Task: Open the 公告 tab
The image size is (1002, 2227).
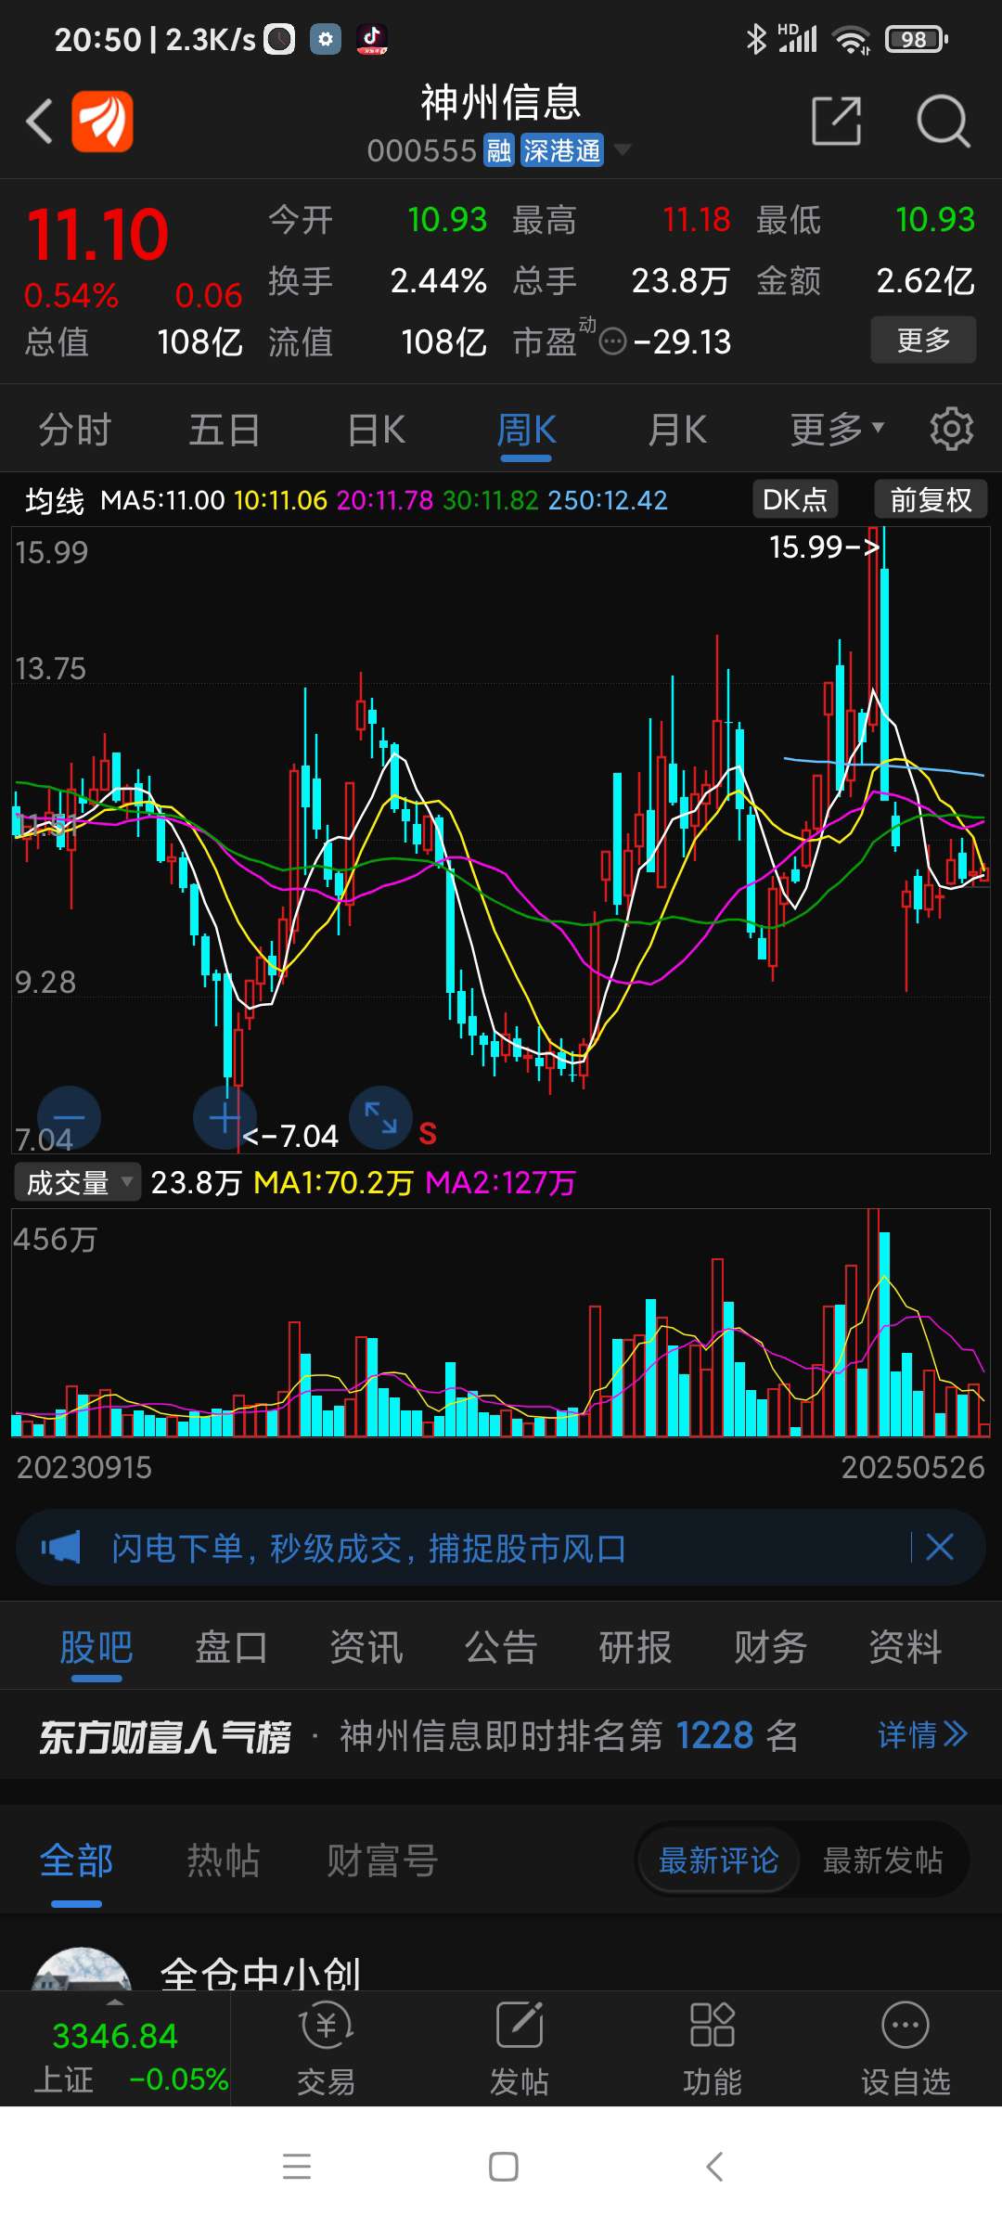Action: (501, 1648)
